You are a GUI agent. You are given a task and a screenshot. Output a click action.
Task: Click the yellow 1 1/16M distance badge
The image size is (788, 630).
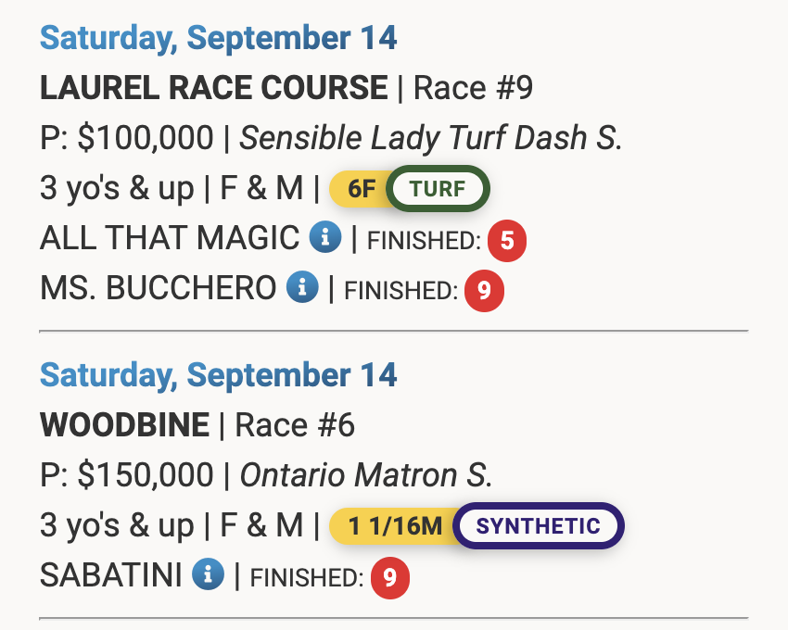[x=395, y=526]
